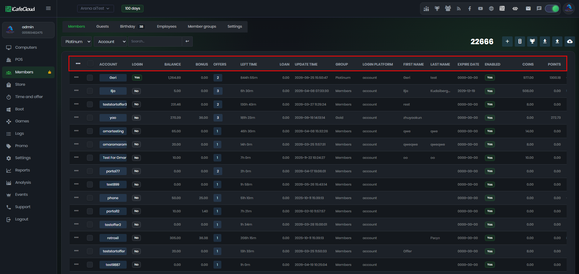Image resolution: width=579 pixels, height=274 pixels.
Task: Open the iCafeCloud square logo icon in top toolbar
Action: pos(502,9)
